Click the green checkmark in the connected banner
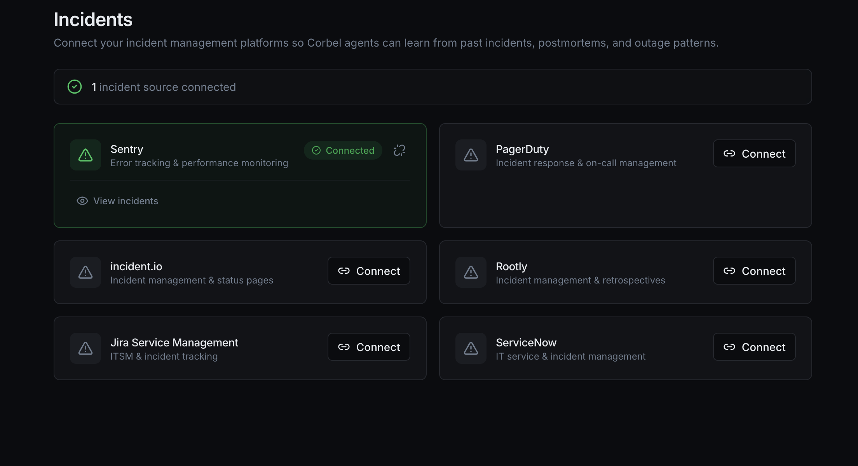858x466 pixels. (x=75, y=87)
